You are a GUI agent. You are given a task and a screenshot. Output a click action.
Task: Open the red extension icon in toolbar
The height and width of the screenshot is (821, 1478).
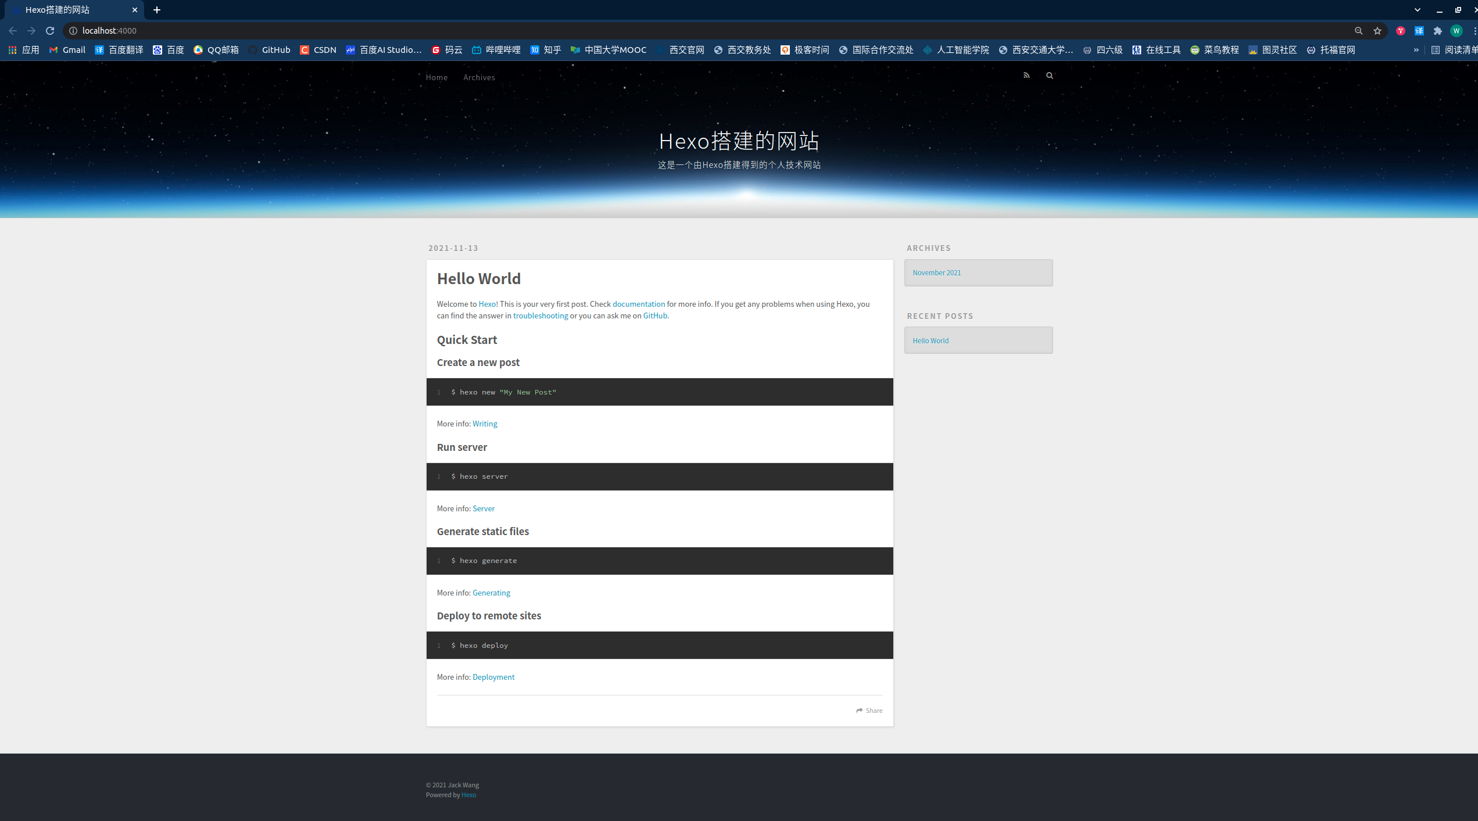tap(1401, 31)
